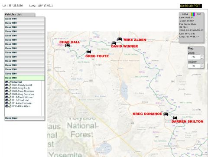Expand the Class 1500 section

click(x=25, y=23)
